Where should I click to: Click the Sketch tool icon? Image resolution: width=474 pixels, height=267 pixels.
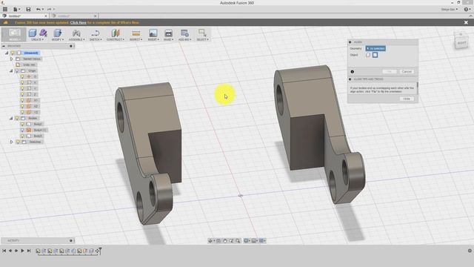(96, 33)
